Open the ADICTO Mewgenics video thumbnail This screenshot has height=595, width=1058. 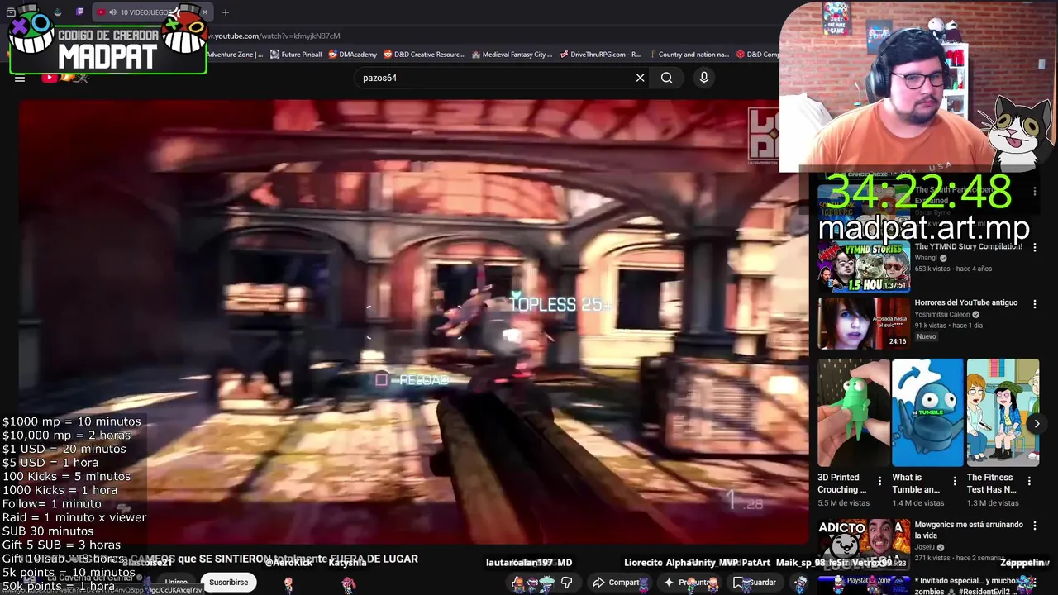(864, 545)
